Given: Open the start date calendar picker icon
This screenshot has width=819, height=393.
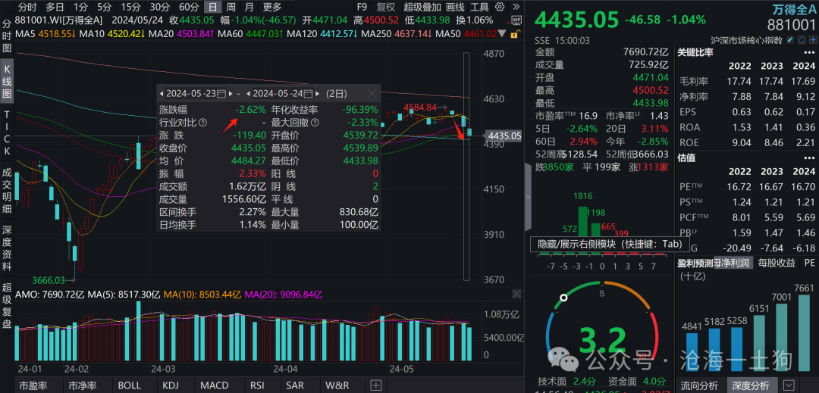Looking at the screenshot, I should click(221, 93).
